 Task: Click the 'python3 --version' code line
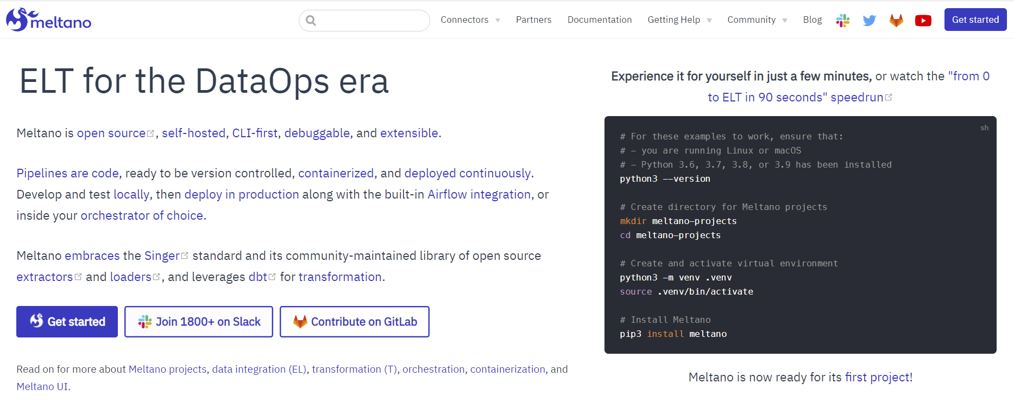point(665,178)
